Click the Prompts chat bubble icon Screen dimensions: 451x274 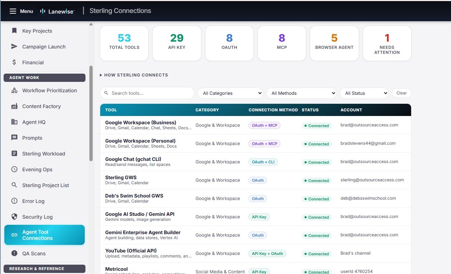pyautogui.click(x=14, y=138)
